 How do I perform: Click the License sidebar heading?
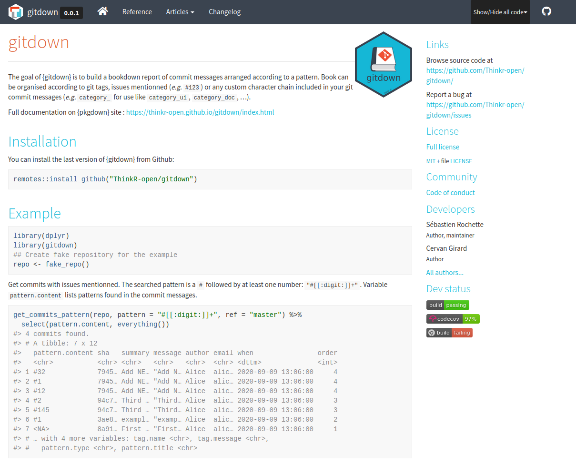(443, 131)
